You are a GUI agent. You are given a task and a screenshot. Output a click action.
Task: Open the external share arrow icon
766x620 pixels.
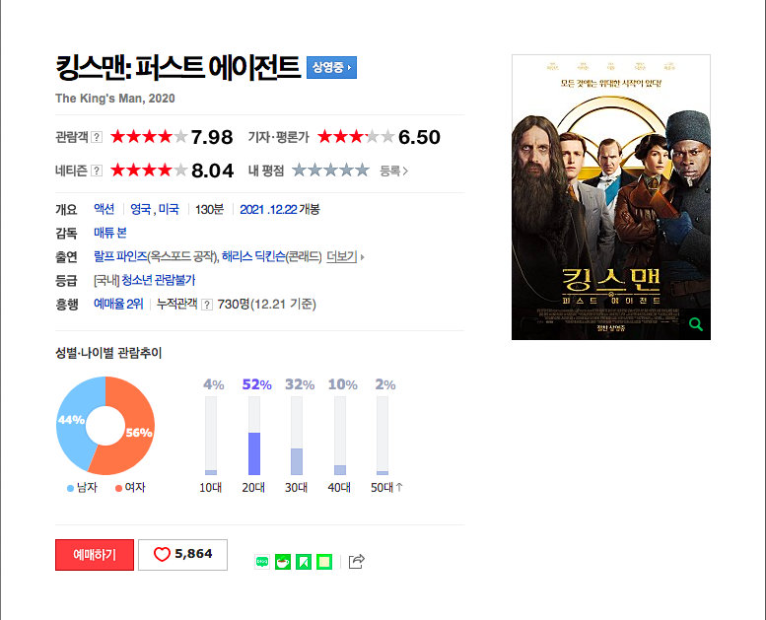point(357,562)
